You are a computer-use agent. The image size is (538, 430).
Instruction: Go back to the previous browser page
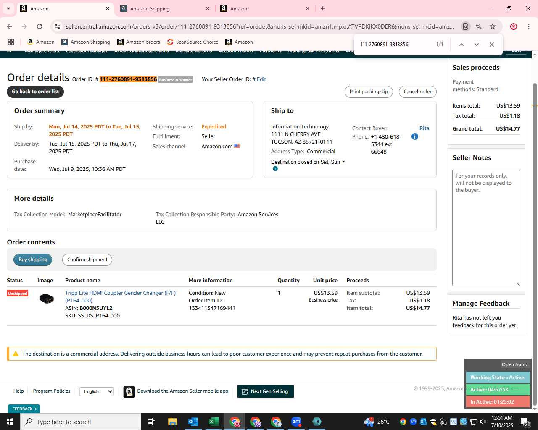(9, 26)
